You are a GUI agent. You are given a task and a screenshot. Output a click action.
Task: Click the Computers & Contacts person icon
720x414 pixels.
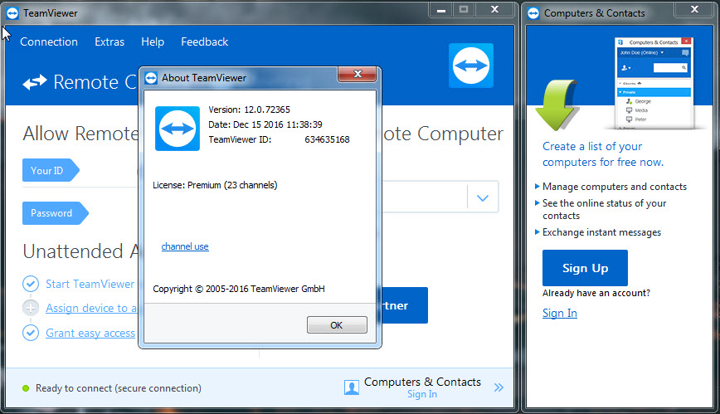pyautogui.click(x=352, y=387)
